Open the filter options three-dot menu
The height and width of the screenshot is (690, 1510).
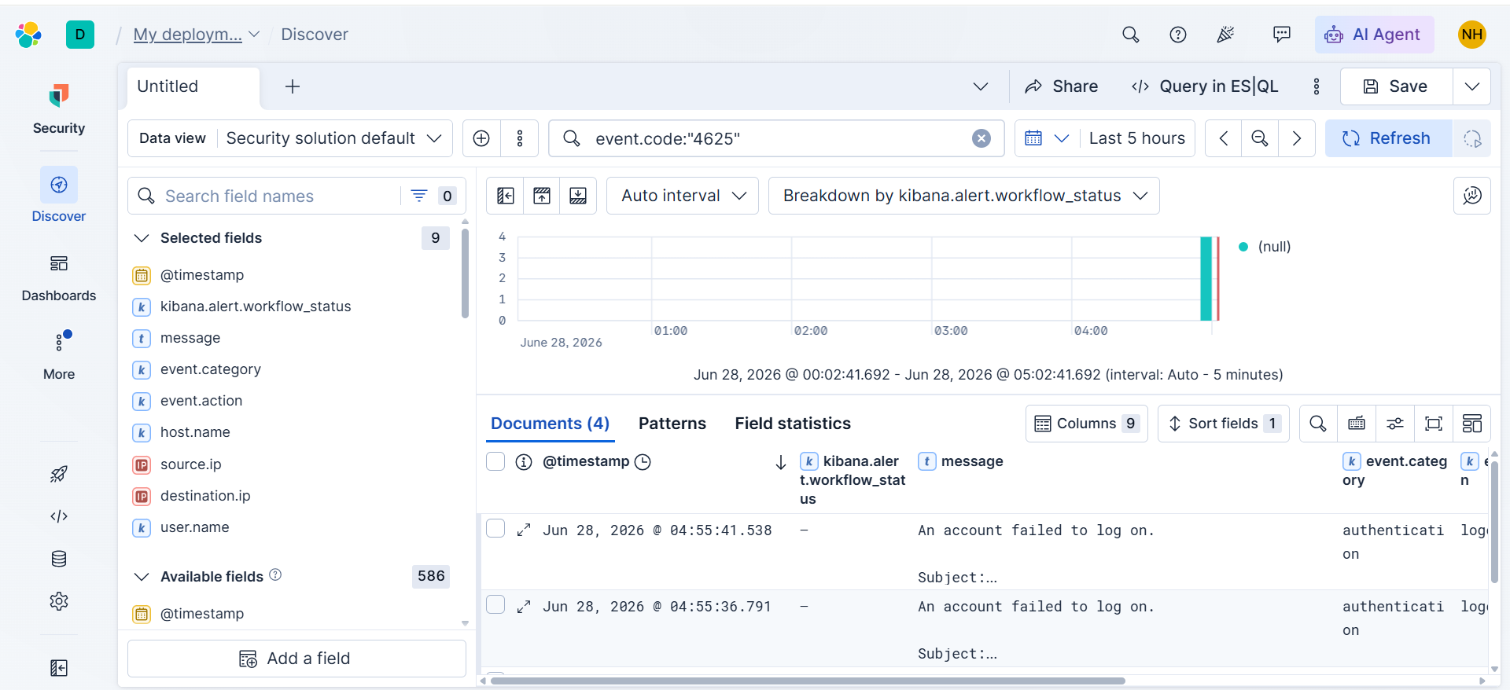(x=520, y=138)
